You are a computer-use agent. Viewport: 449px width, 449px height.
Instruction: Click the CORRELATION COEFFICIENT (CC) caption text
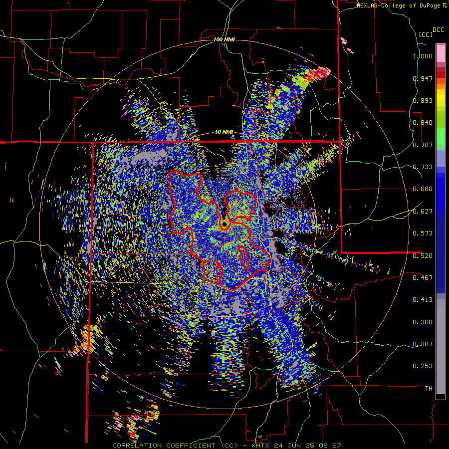click(x=175, y=446)
